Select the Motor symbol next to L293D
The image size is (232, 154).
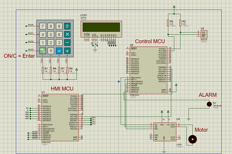click(x=193, y=139)
